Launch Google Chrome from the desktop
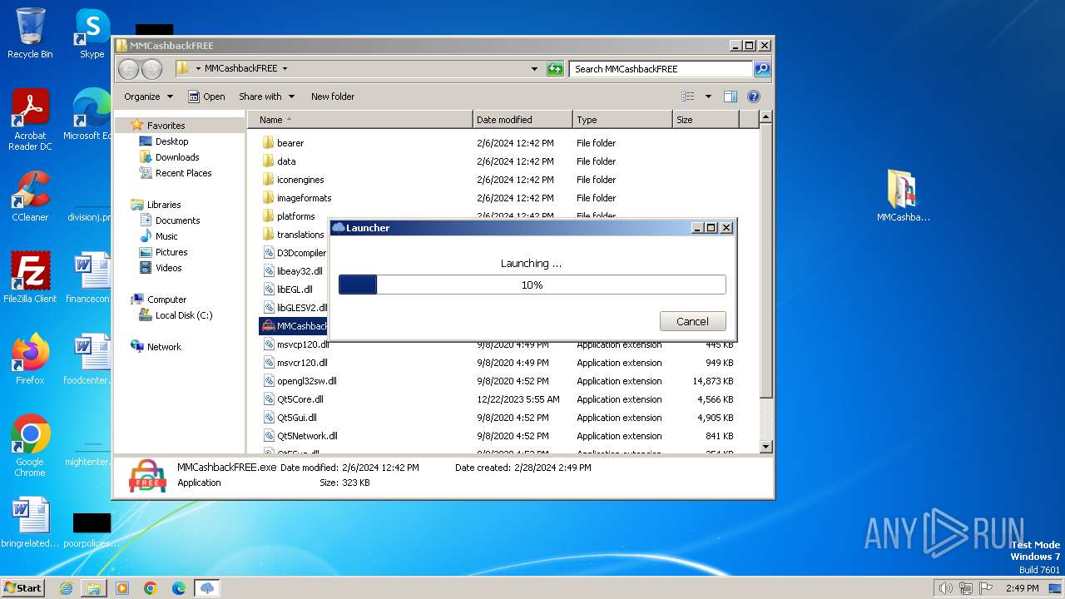The width and height of the screenshot is (1065, 599). point(30,445)
